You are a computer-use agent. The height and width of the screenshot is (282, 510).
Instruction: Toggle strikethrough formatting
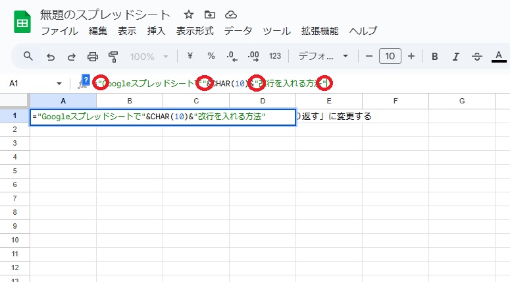point(477,57)
